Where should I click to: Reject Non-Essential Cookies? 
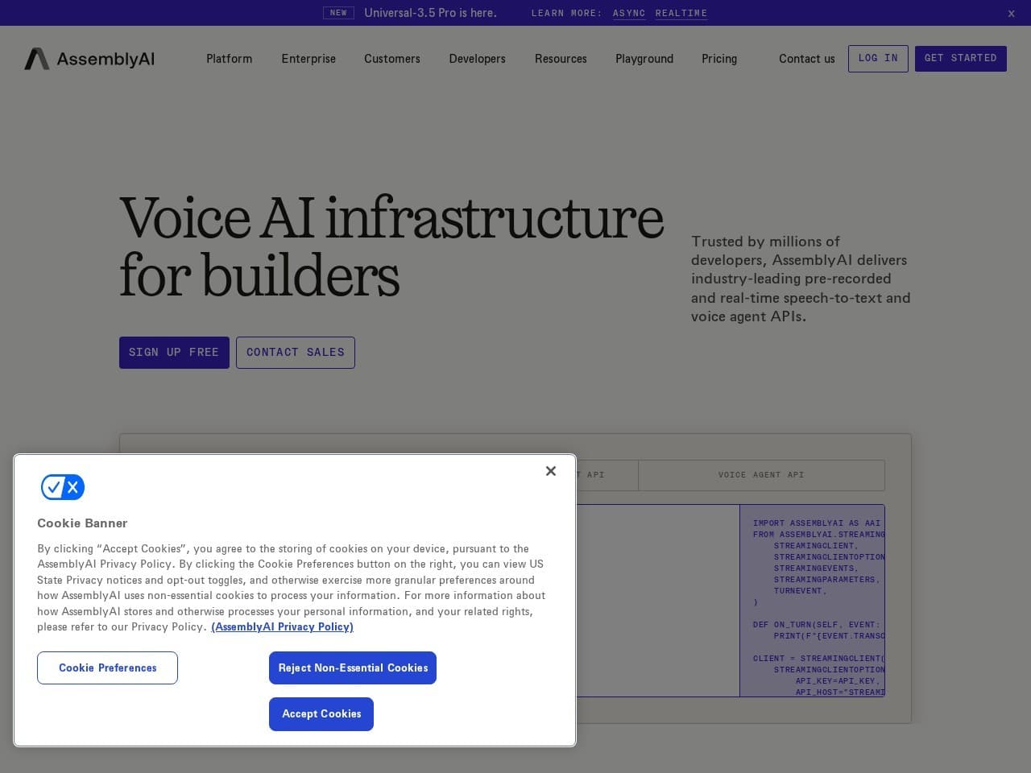click(x=353, y=668)
